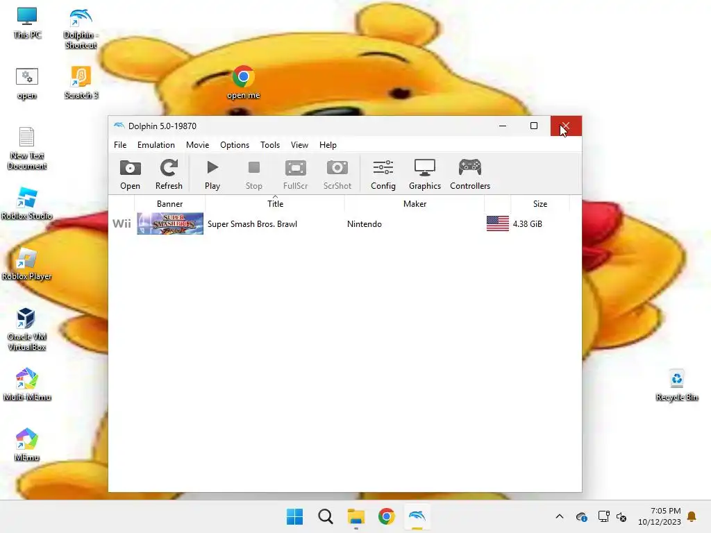Open the Options menu
Screen dimensions: 711x533
(x=235, y=145)
